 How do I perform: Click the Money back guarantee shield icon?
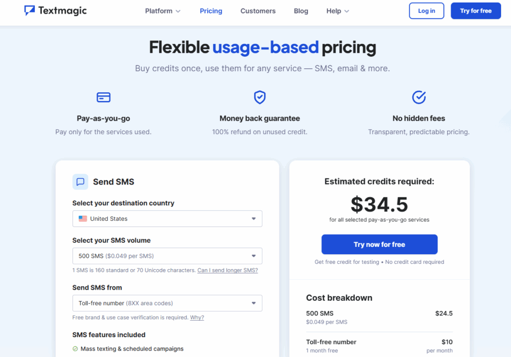(x=259, y=97)
